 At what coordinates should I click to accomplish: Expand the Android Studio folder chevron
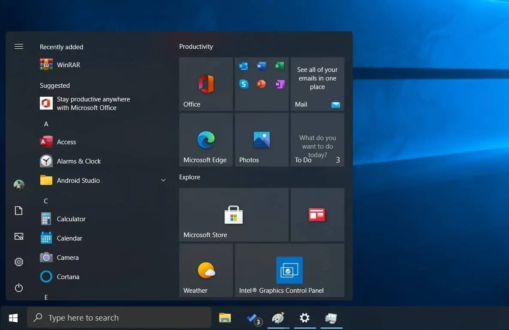coord(163,180)
